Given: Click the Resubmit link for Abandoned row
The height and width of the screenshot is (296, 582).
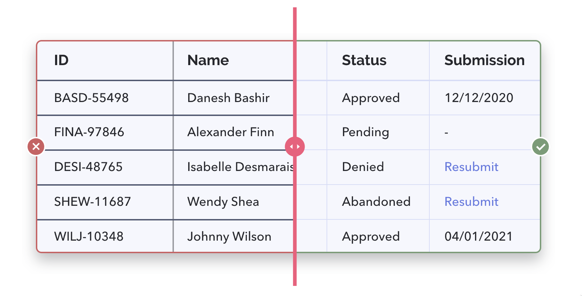Looking at the screenshot, I should pyautogui.click(x=471, y=202).
